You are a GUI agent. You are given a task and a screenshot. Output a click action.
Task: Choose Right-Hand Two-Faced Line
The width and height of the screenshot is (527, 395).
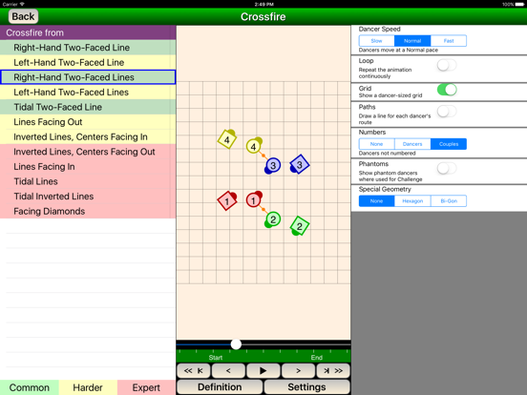click(x=88, y=48)
